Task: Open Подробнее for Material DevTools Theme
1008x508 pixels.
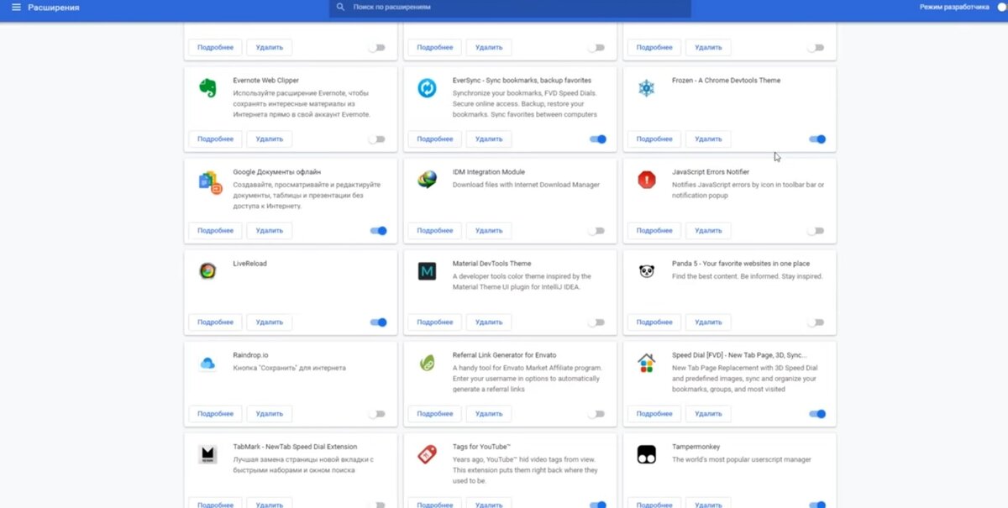Action: 434,322
